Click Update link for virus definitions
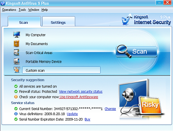Image resolution: width=173 pixels, height=131 pixels. 72,114
